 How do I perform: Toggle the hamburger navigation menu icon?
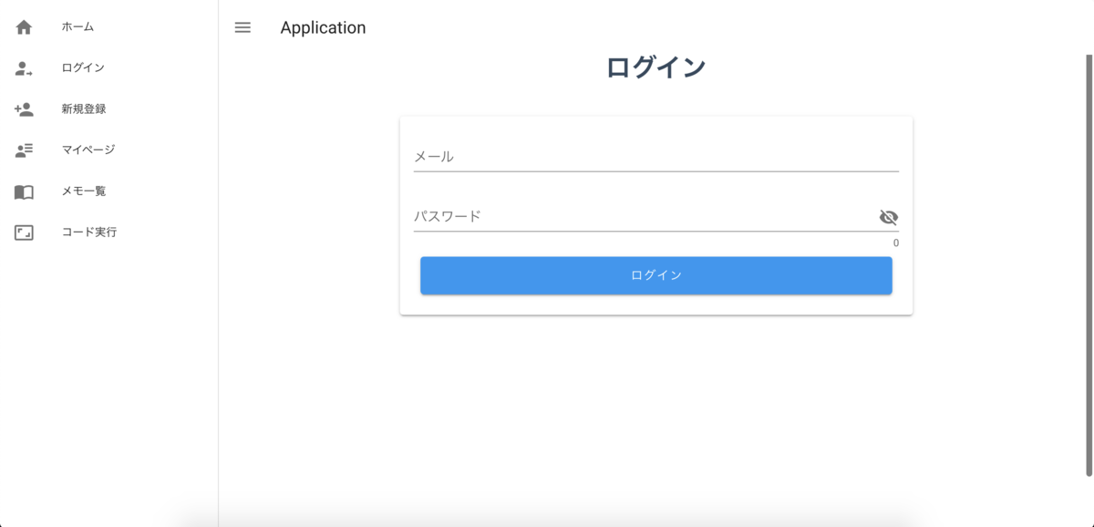tap(243, 27)
